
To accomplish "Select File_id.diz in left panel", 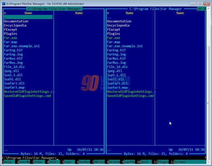I will click(14, 67).
